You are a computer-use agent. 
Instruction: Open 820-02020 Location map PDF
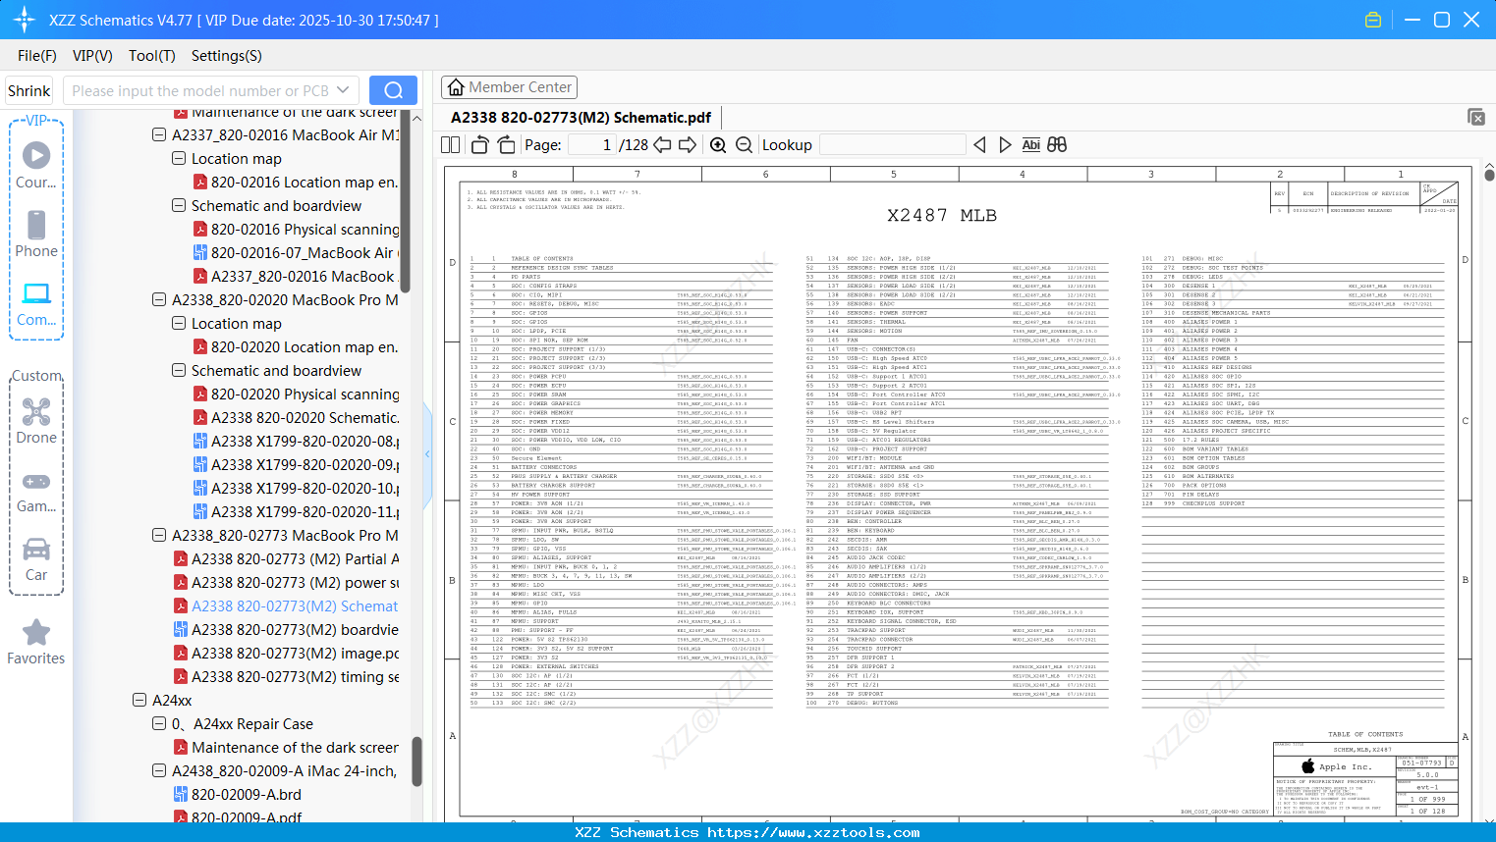coord(296,346)
